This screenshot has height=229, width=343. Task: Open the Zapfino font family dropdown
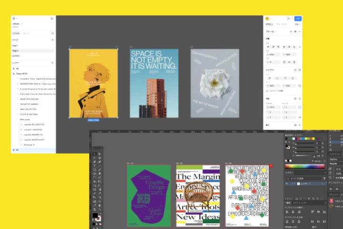[336, 159]
